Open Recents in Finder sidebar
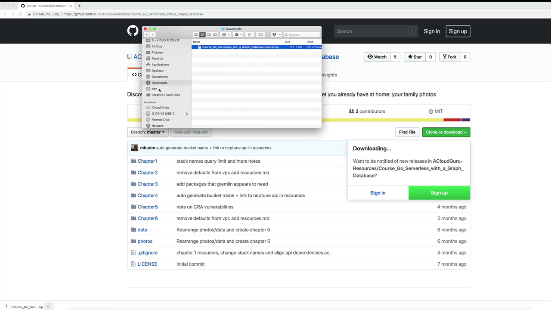This screenshot has height=310, width=551. coord(157,59)
